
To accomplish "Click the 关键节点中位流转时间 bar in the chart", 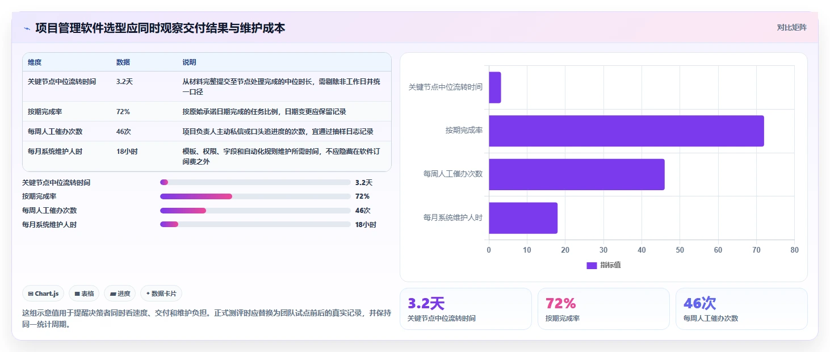I will [x=495, y=87].
